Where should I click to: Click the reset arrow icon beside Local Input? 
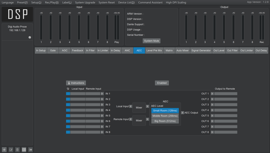pos(68,89)
